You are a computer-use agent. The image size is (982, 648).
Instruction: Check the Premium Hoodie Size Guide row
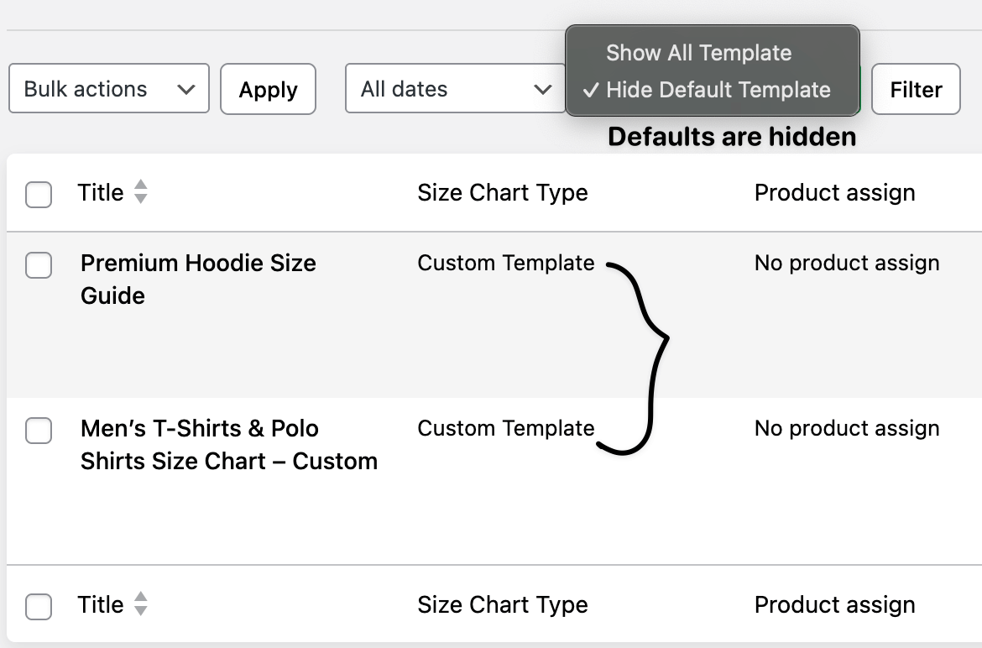[39, 265]
